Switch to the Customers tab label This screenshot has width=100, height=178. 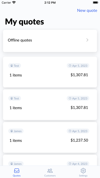[x=50, y=176]
